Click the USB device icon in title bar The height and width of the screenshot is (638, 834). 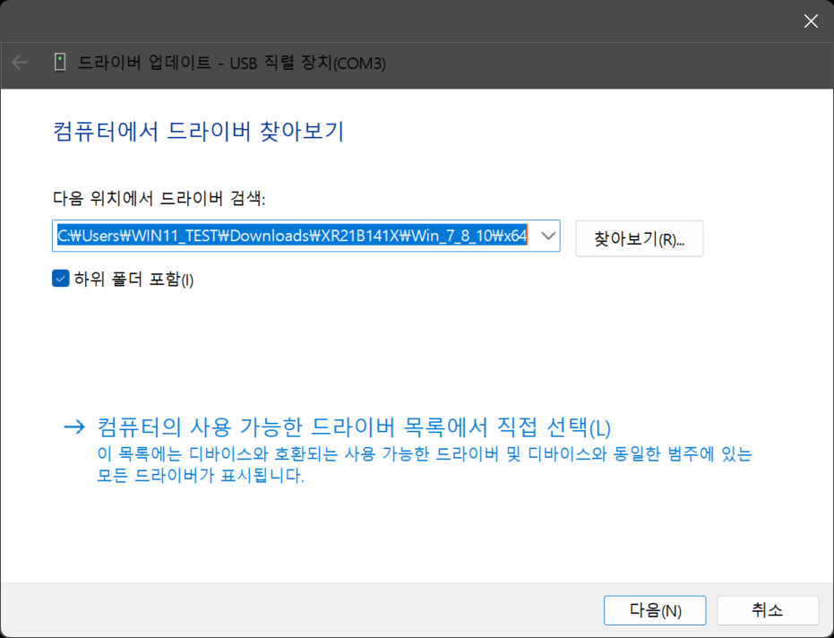click(60, 63)
